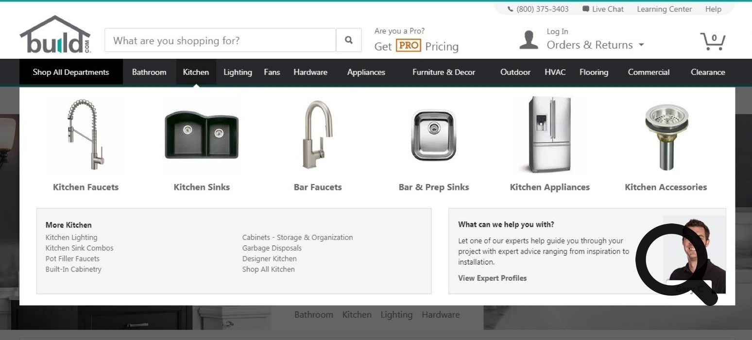Screen dimensions: 752x340
Task: Open the shopping cart icon
Action: [712, 41]
